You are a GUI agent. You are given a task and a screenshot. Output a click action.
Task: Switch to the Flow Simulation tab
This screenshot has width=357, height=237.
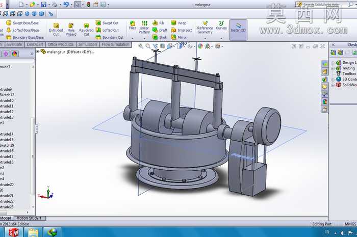pos(116,44)
